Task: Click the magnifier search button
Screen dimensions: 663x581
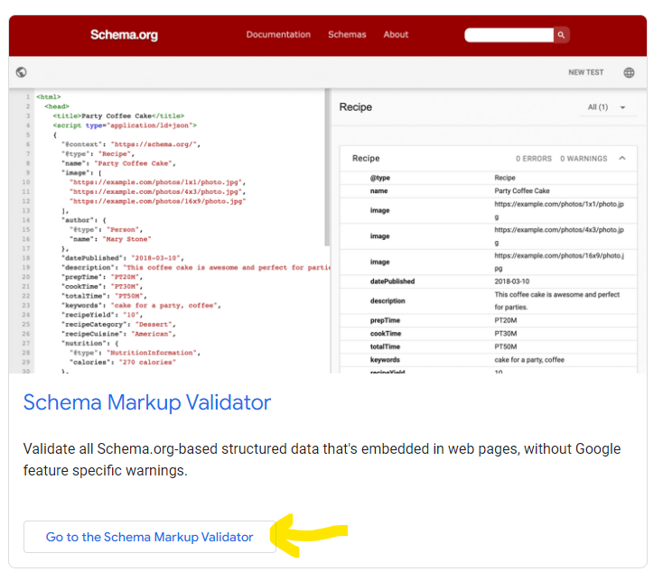Action: pyautogui.click(x=562, y=35)
